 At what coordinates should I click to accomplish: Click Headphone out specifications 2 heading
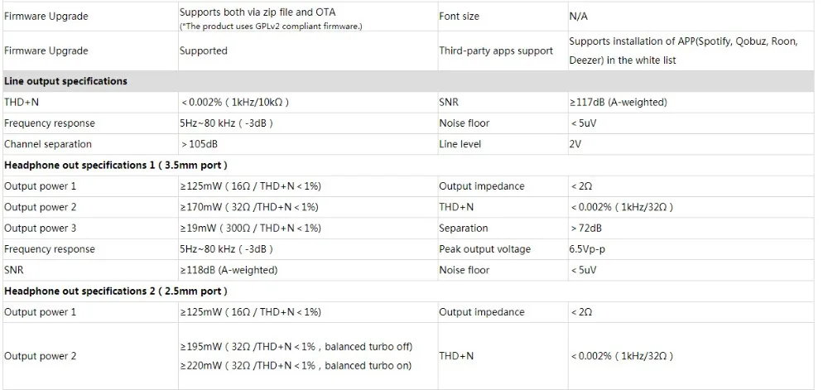click(116, 291)
